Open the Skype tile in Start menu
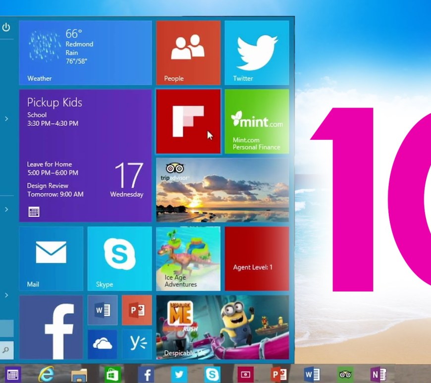The image size is (431, 383). [x=119, y=258]
